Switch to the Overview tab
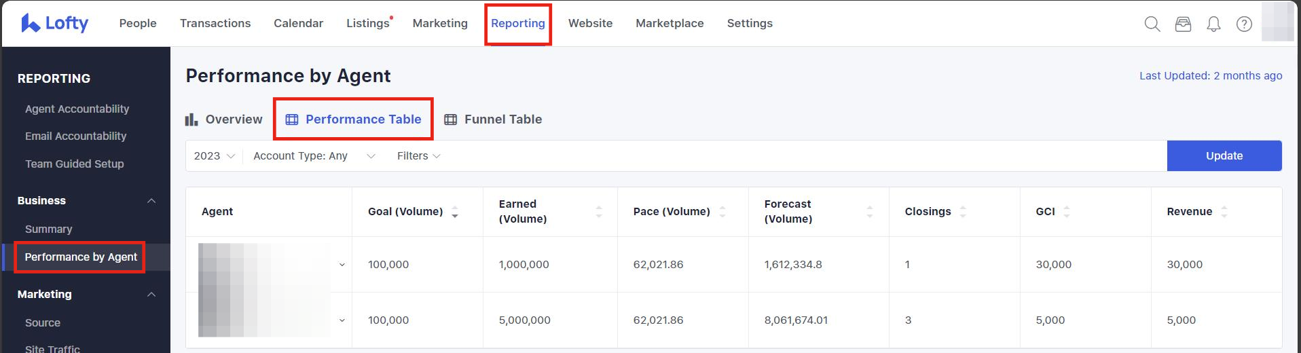Screen dimensions: 1301x353 pyautogui.click(x=224, y=119)
